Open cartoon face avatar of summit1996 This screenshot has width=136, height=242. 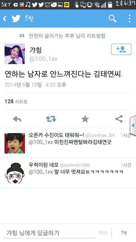point(15,173)
